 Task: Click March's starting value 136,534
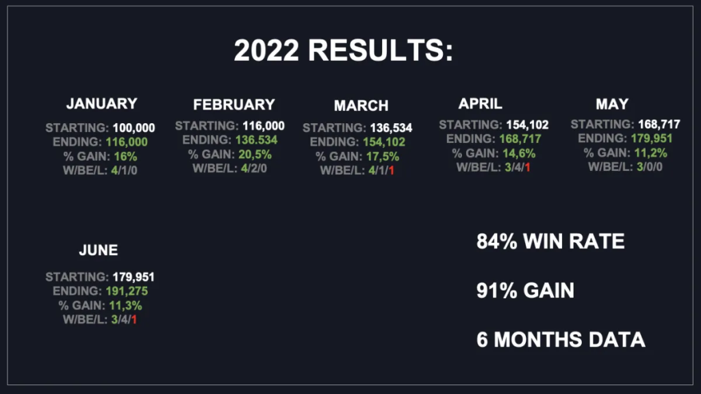[391, 128]
